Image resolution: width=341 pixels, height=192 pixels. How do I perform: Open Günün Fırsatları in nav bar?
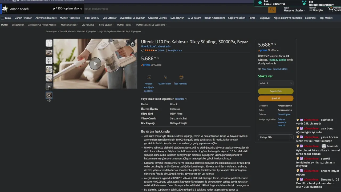coord(23,18)
